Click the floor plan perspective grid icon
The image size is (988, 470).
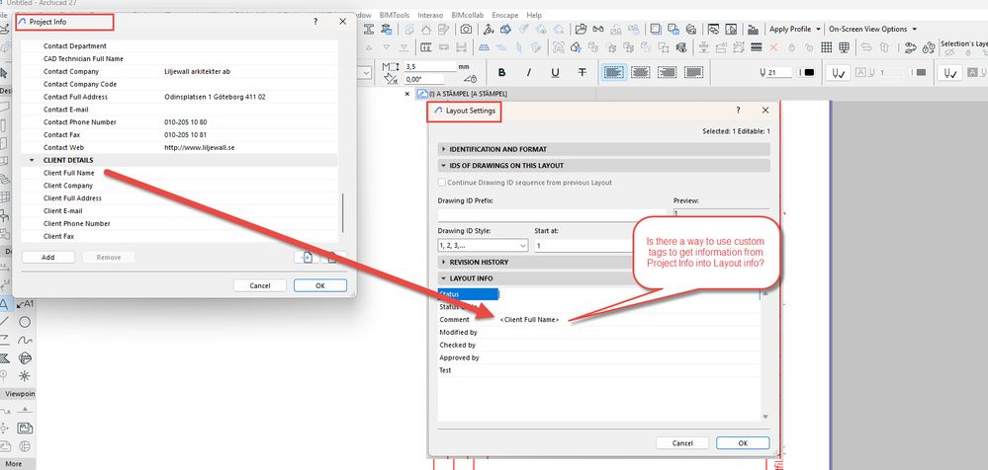(484, 47)
